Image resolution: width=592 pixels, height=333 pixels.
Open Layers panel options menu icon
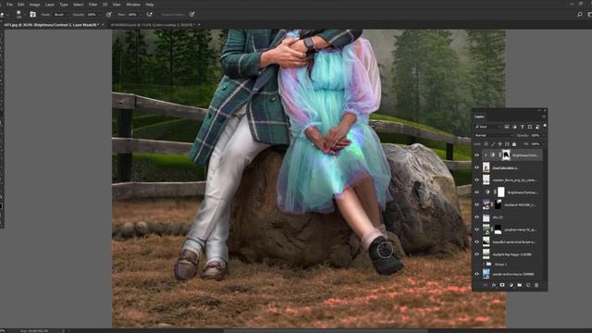(544, 117)
